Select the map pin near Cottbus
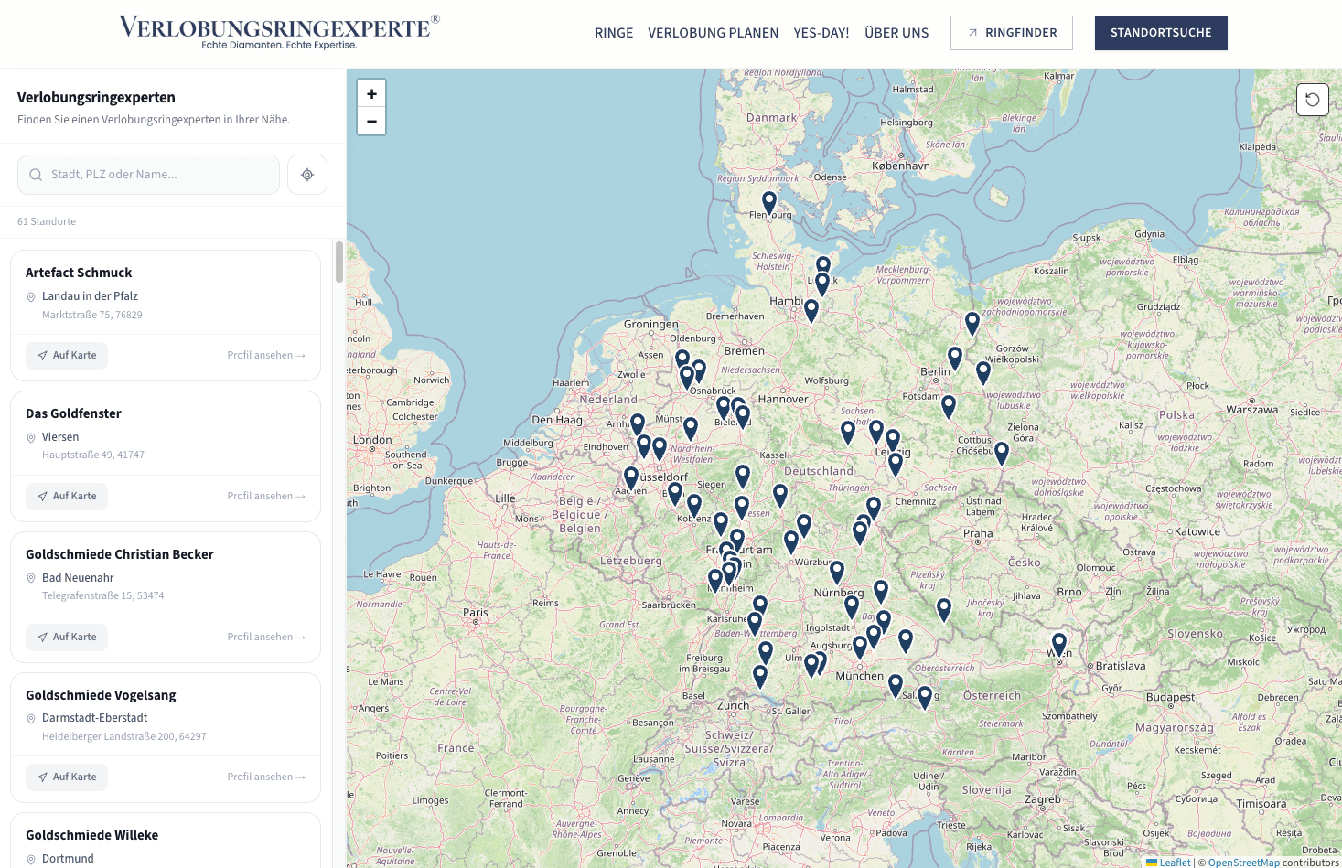 (x=1002, y=454)
